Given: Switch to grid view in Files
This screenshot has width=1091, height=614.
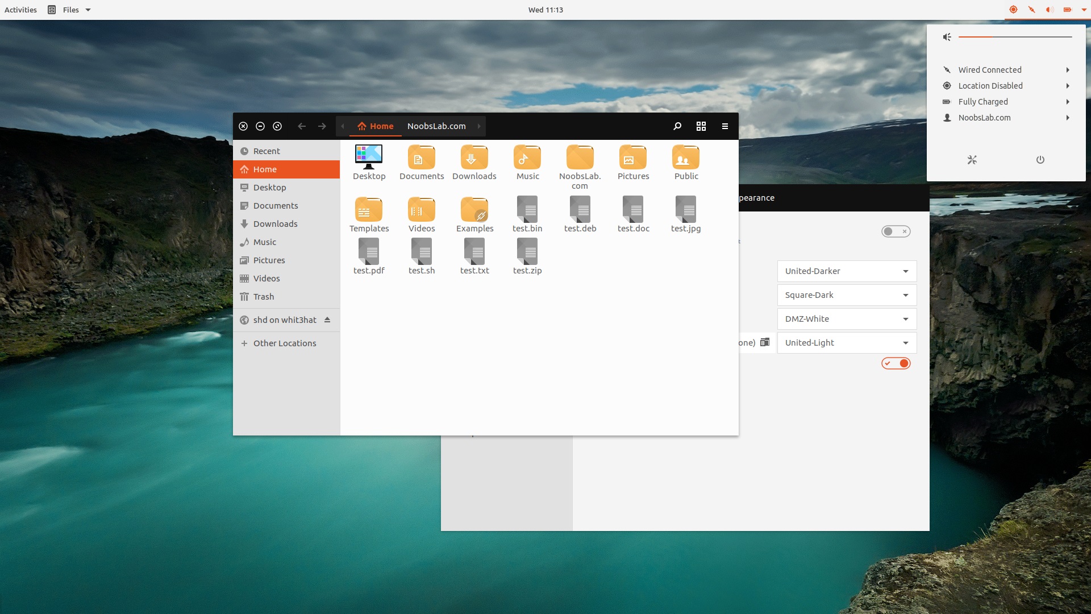Looking at the screenshot, I should coord(701,126).
